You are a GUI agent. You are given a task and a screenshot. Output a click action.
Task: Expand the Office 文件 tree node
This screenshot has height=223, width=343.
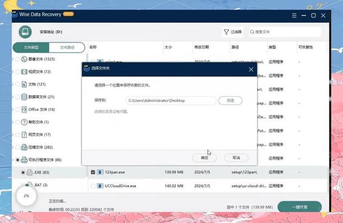click(x=13, y=109)
